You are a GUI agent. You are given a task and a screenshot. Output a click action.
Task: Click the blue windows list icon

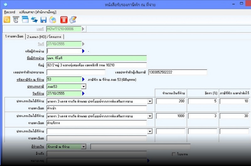click(x=25, y=20)
